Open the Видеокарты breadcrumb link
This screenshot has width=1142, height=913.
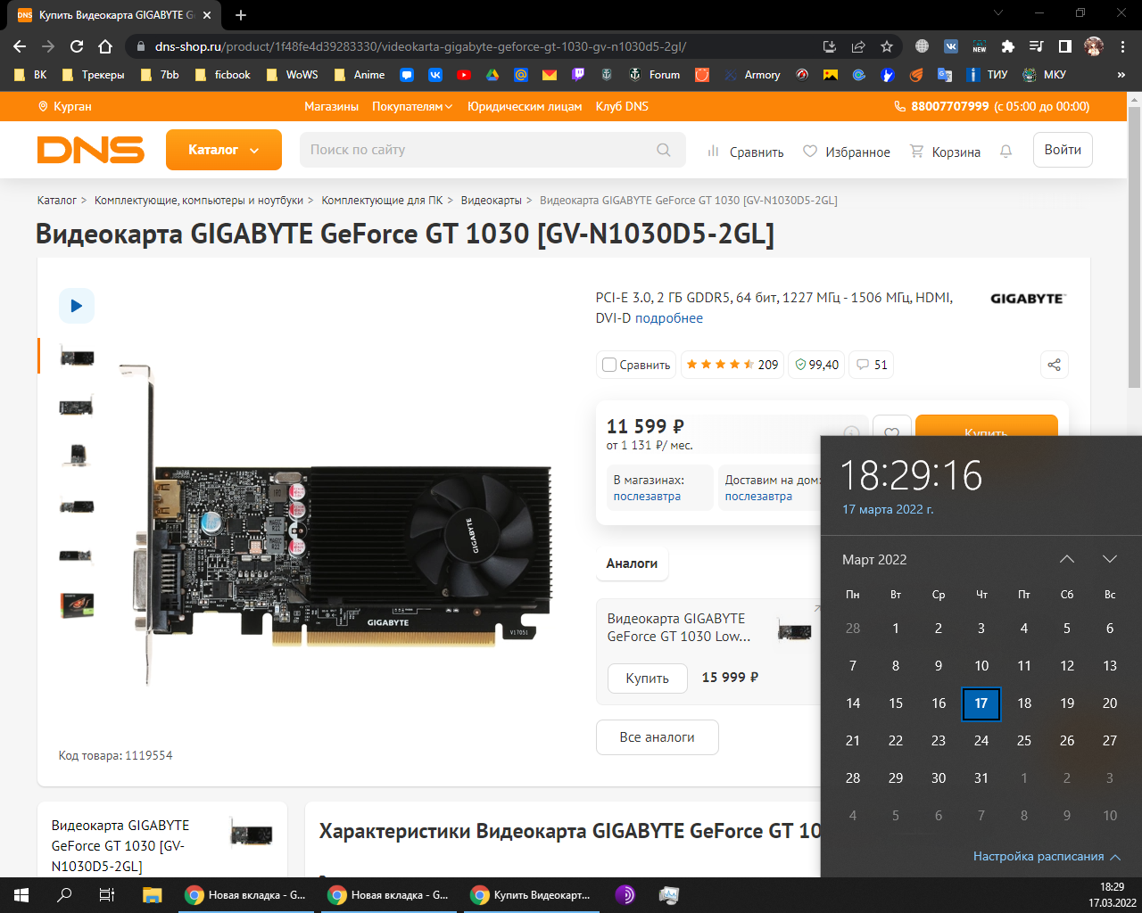pyautogui.click(x=491, y=201)
